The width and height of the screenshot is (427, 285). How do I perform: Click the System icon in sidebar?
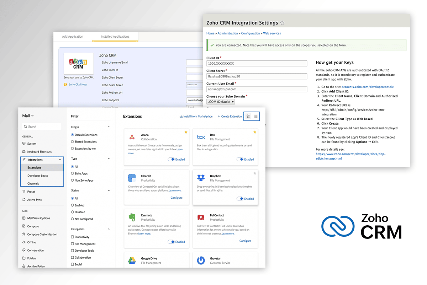(x=24, y=144)
